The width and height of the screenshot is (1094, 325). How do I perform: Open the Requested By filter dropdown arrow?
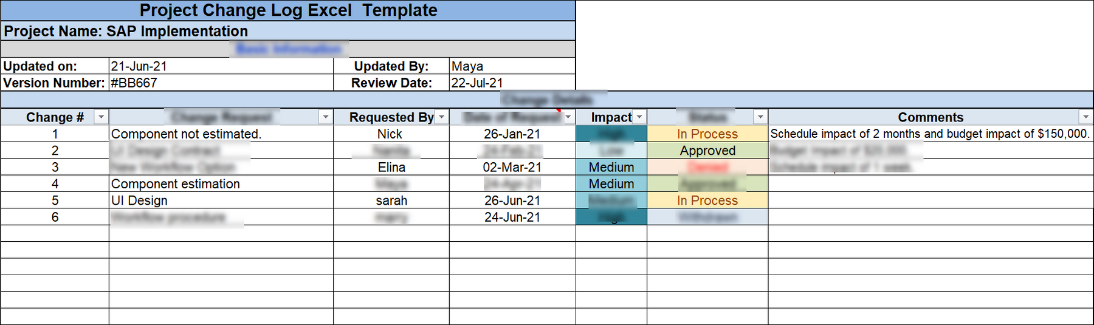tap(442, 117)
